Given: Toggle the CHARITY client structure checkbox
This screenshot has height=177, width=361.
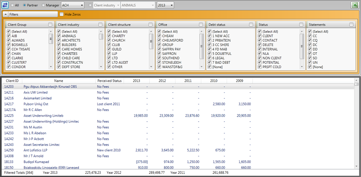Looking at the screenshot, I should 109,36.
